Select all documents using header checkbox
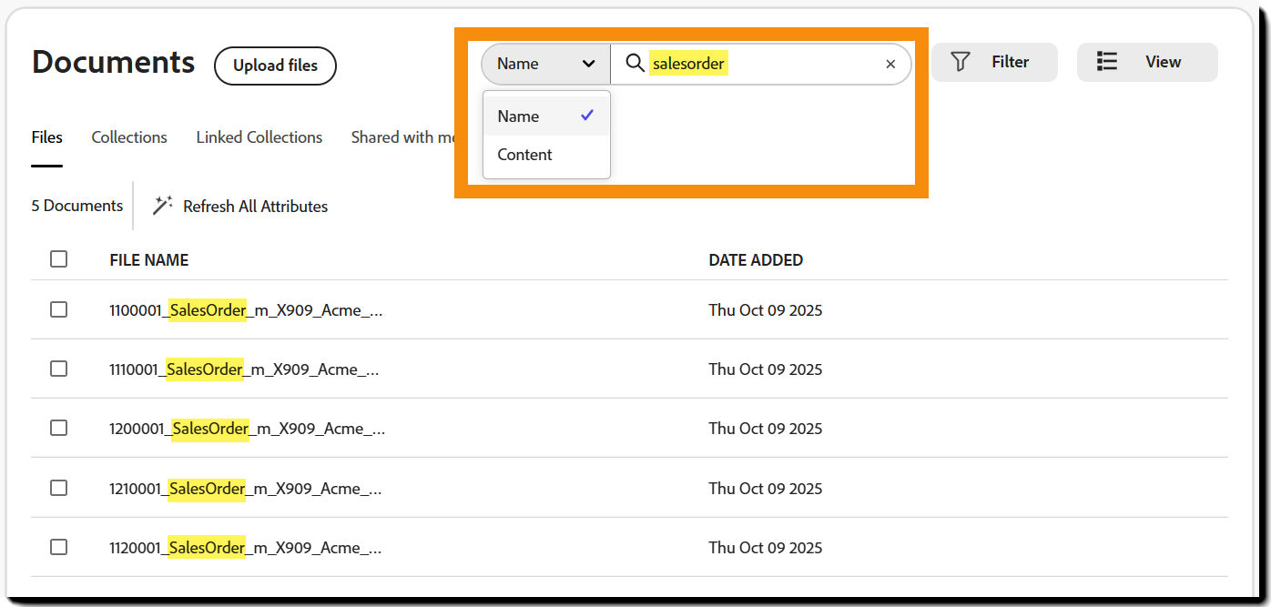Image resolution: width=1271 pixels, height=607 pixels. coord(58,258)
